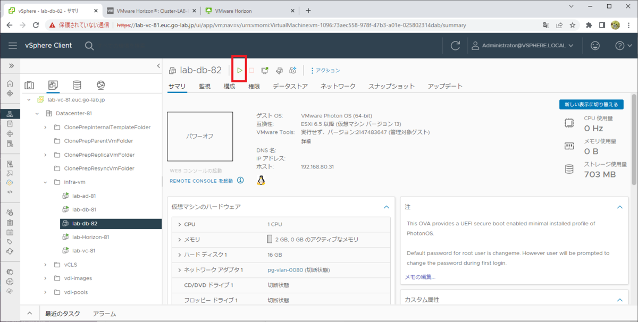The width and height of the screenshot is (638, 322).
Task: Expand the left navigation with double chevron
Action: pos(11,65)
